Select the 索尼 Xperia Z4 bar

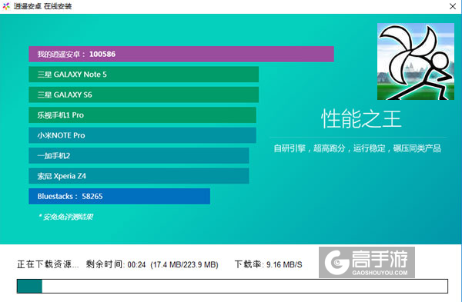pos(139,176)
